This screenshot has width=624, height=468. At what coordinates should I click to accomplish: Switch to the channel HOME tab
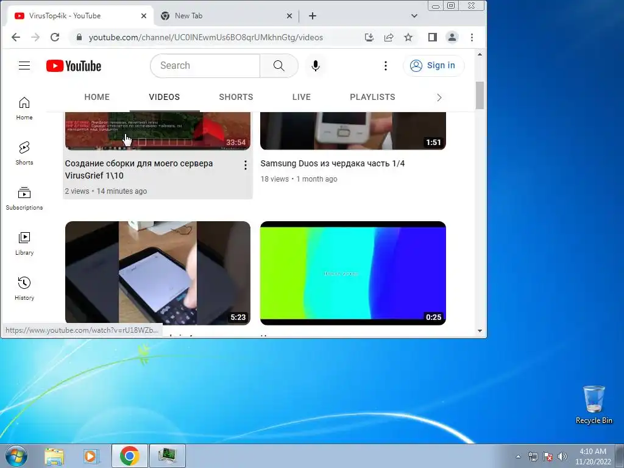click(97, 97)
